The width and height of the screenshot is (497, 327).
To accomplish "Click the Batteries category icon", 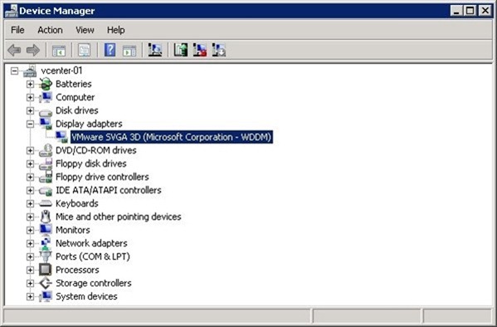I will coord(46,84).
